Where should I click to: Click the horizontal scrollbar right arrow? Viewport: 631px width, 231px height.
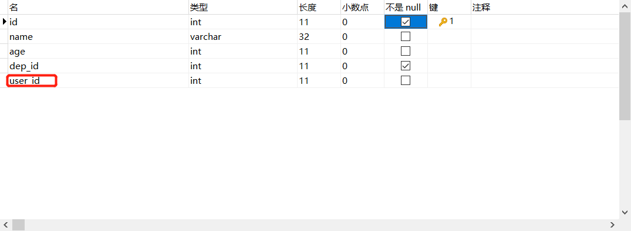click(x=612, y=225)
